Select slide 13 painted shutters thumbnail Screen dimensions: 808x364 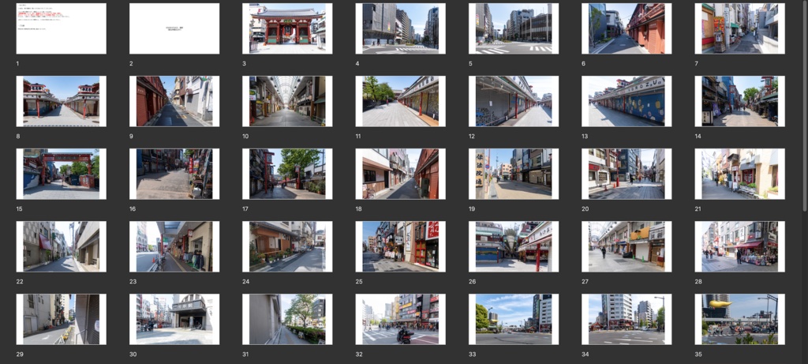[627, 102]
